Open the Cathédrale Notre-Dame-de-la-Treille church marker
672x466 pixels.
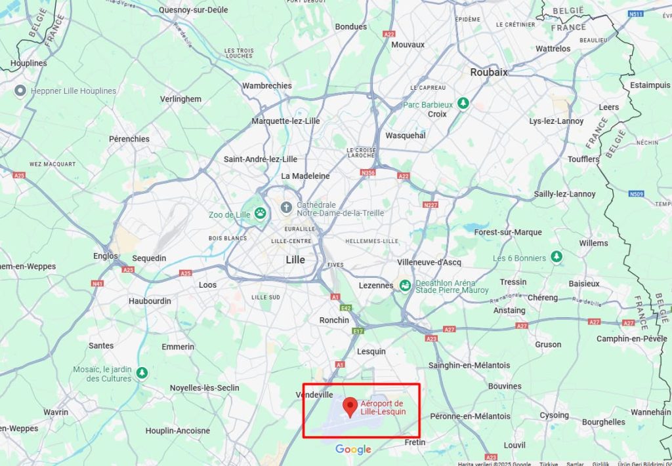tap(286, 208)
